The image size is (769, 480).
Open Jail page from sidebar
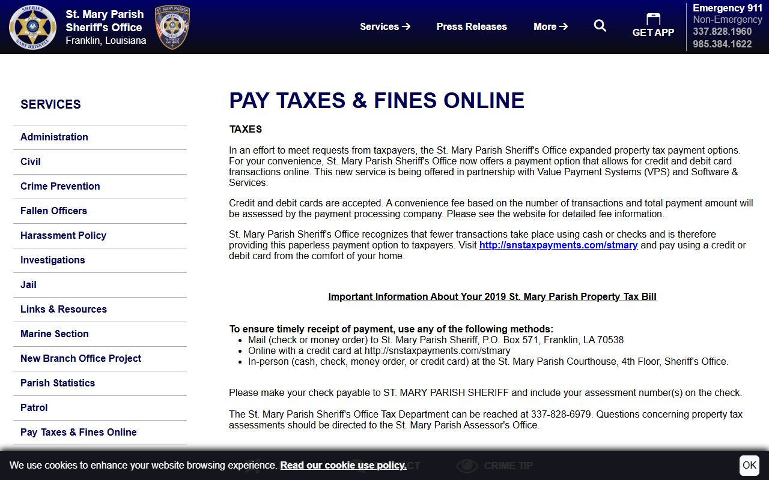(100, 284)
